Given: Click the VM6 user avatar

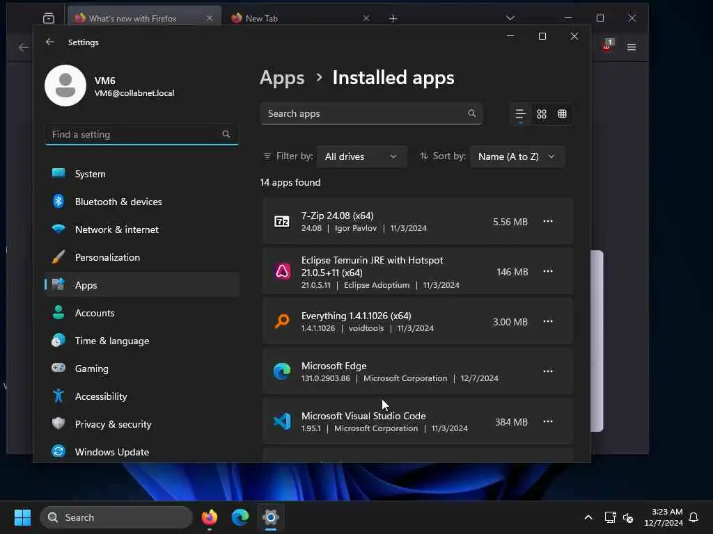Looking at the screenshot, I should click(65, 86).
